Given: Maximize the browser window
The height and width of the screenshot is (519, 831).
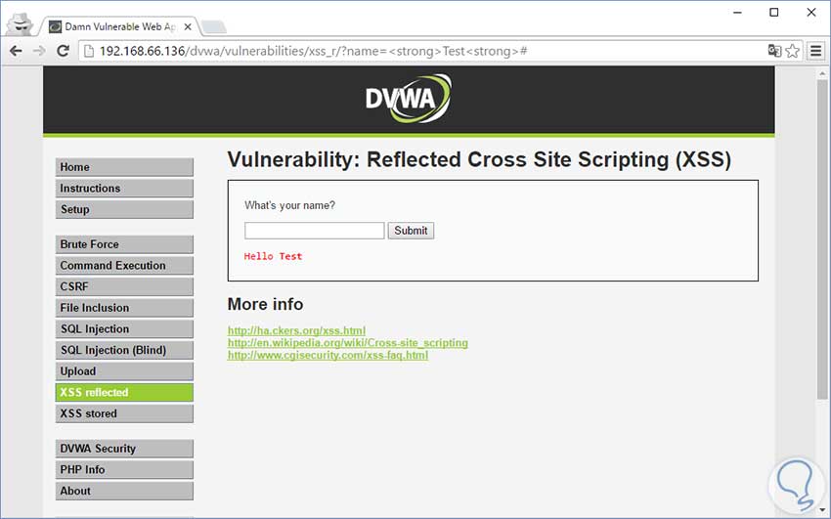Looking at the screenshot, I should 774,12.
